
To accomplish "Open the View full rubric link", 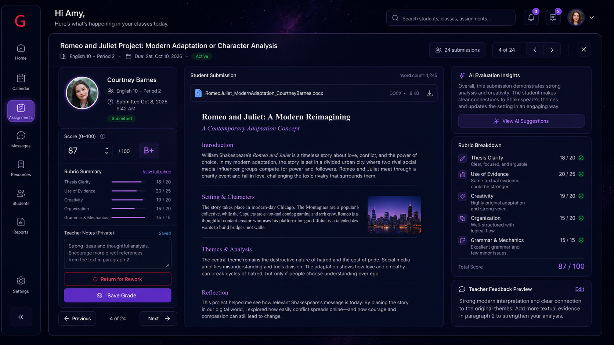I will click(157, 172).
